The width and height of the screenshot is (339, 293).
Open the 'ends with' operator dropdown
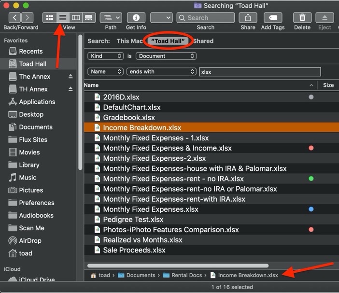tap(161, 71)
